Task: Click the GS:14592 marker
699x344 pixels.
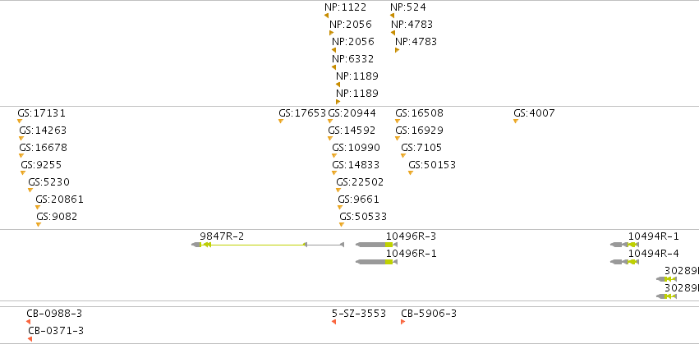Action: (x=330, y=139)
